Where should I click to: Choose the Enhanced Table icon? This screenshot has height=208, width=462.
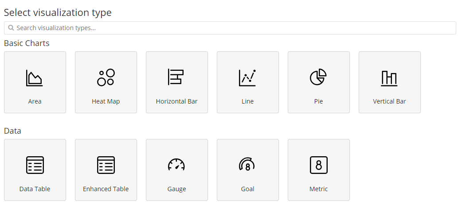(x=106, y=165)
